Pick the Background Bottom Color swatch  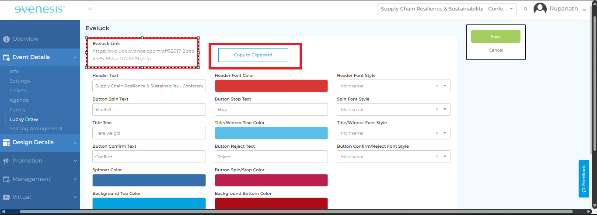click(271, 204)
